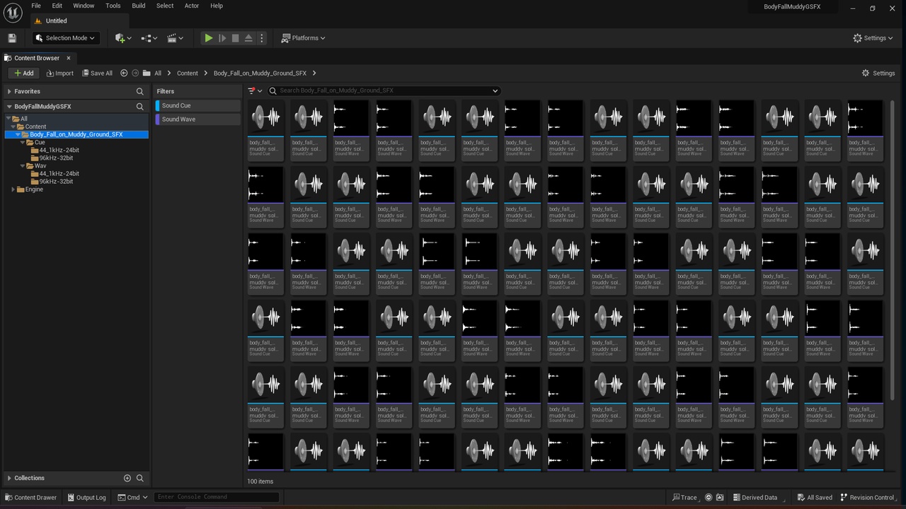906x509 pixels.
Task: Click the asset grid vertical scrollbar
Action: coord(892,251)
